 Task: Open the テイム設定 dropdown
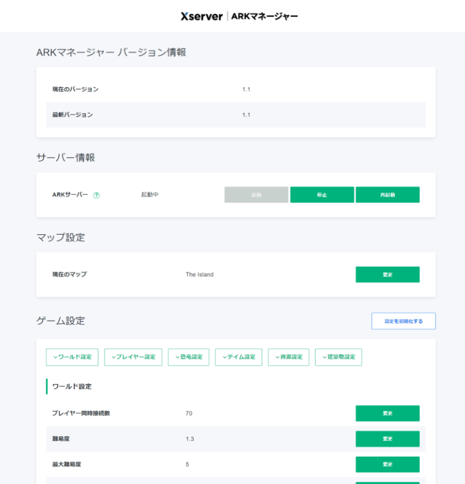pos(239,357)
